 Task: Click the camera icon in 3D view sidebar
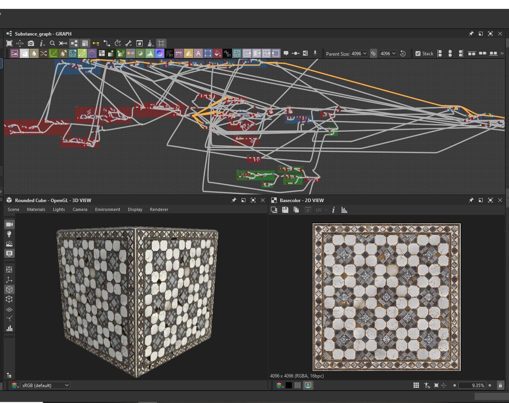point(9,224)
